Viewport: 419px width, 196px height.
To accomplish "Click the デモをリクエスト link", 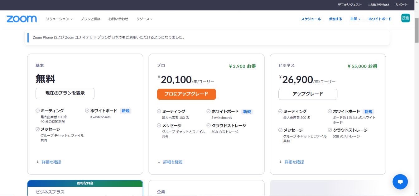I will (x=349, y=5).
